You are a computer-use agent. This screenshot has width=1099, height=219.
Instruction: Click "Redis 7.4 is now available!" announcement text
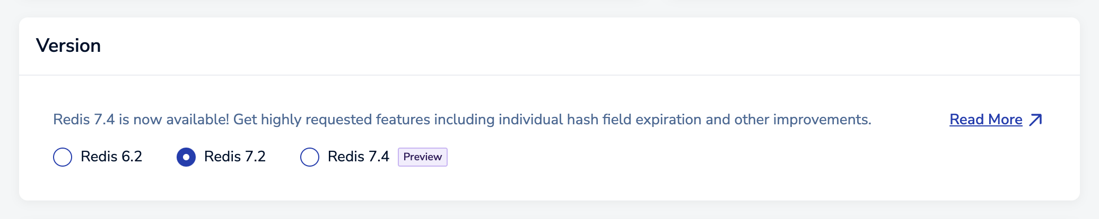tap(141, 120)
